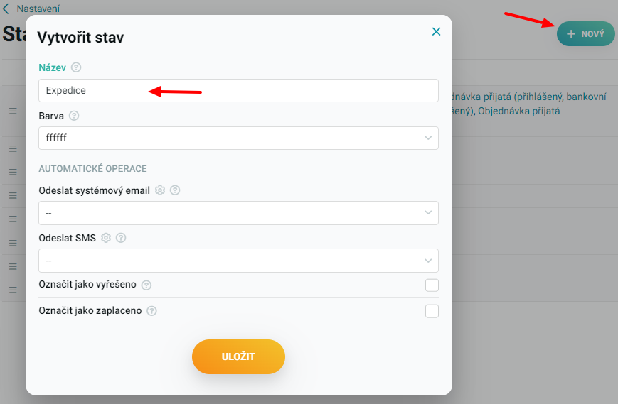Image resolution: width=618 pixels, height=404 pixels.
Task: Click help icon next to Barva
Action: 74,115
